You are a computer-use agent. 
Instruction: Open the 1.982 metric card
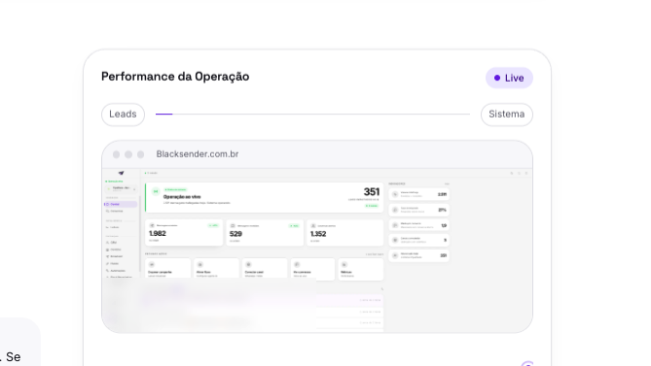click(x=184, y=233)
